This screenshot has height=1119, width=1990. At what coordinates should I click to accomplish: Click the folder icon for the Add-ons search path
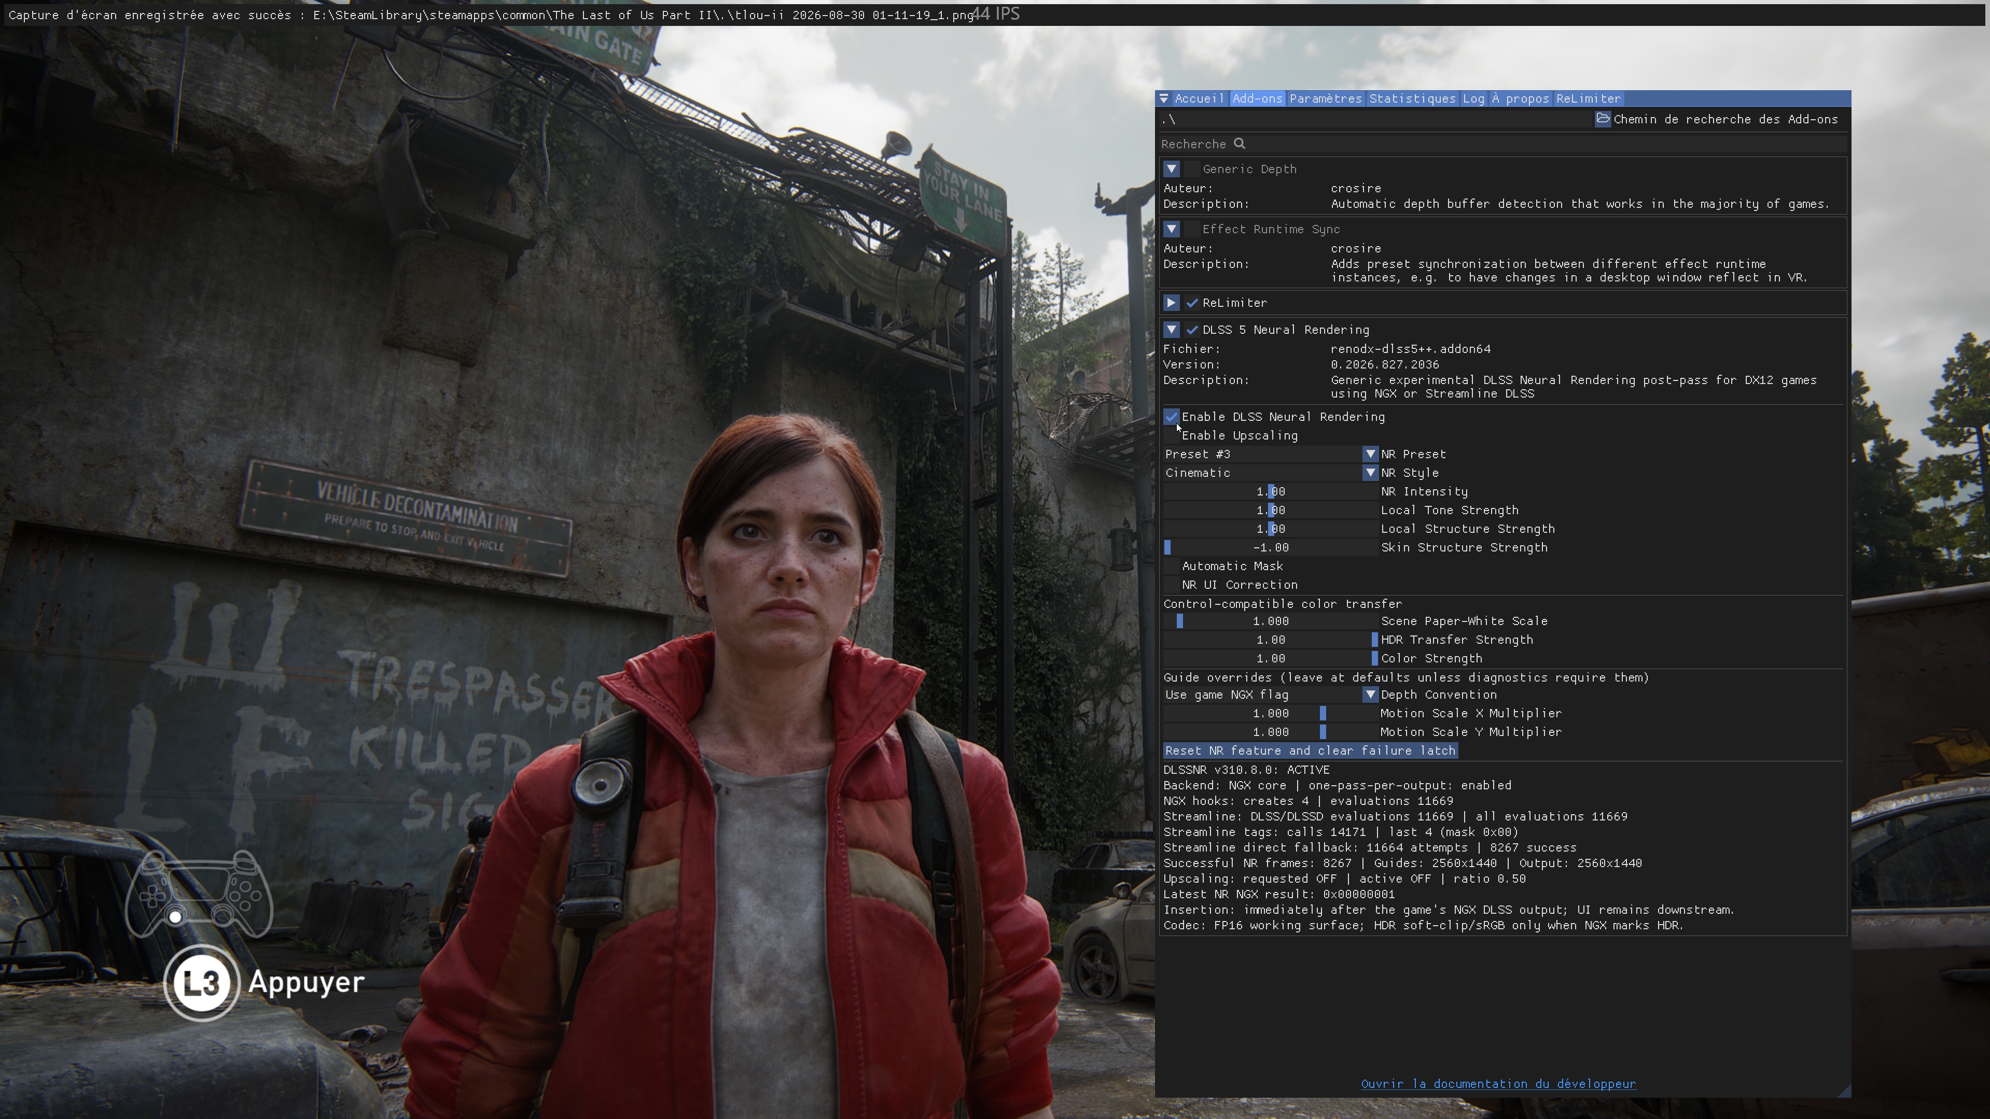click(1603, 119)
